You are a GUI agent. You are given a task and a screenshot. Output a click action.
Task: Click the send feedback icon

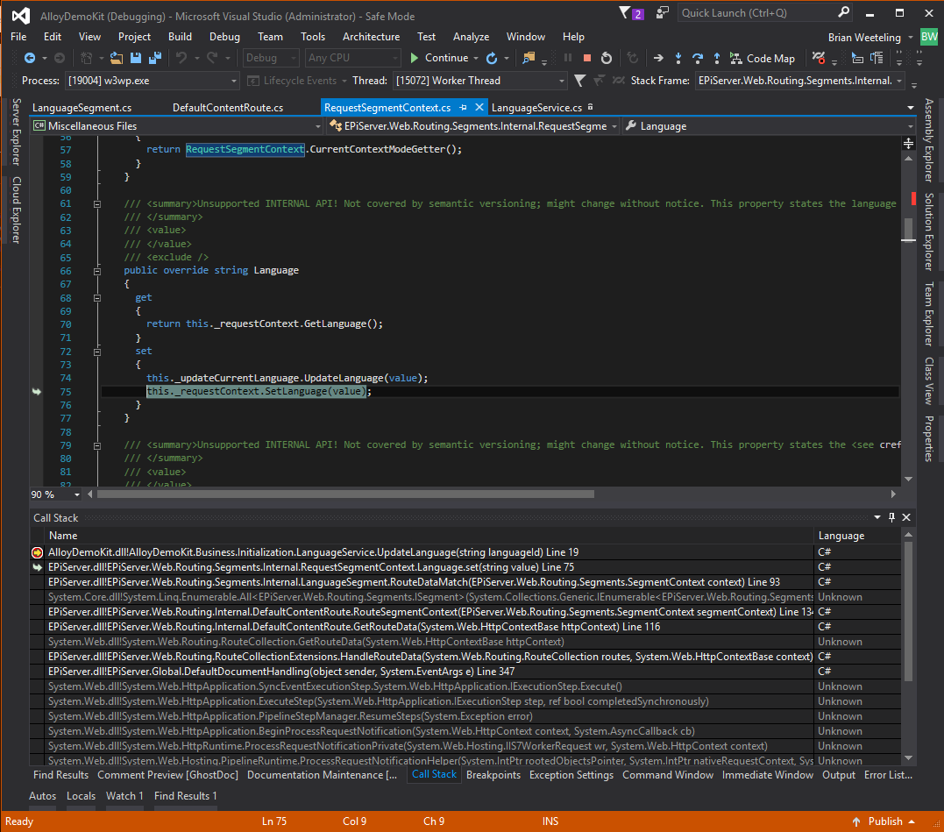(x=663, y=12)
